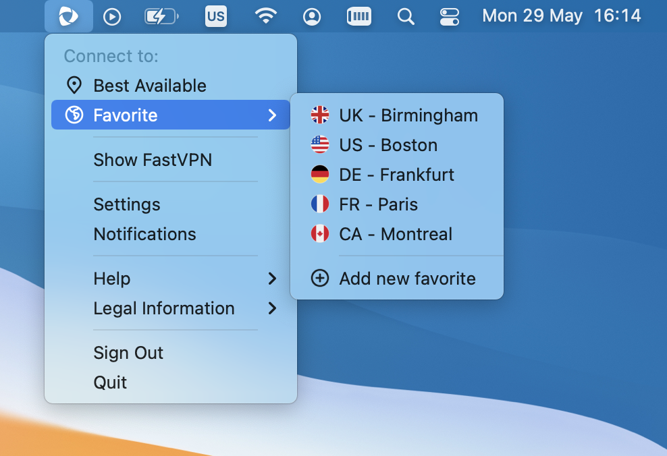Image resolution: width=667 pixels, height=456 pixels.
Task: Click the globe icon beside Favorite
Action: [x=74, y=115]
